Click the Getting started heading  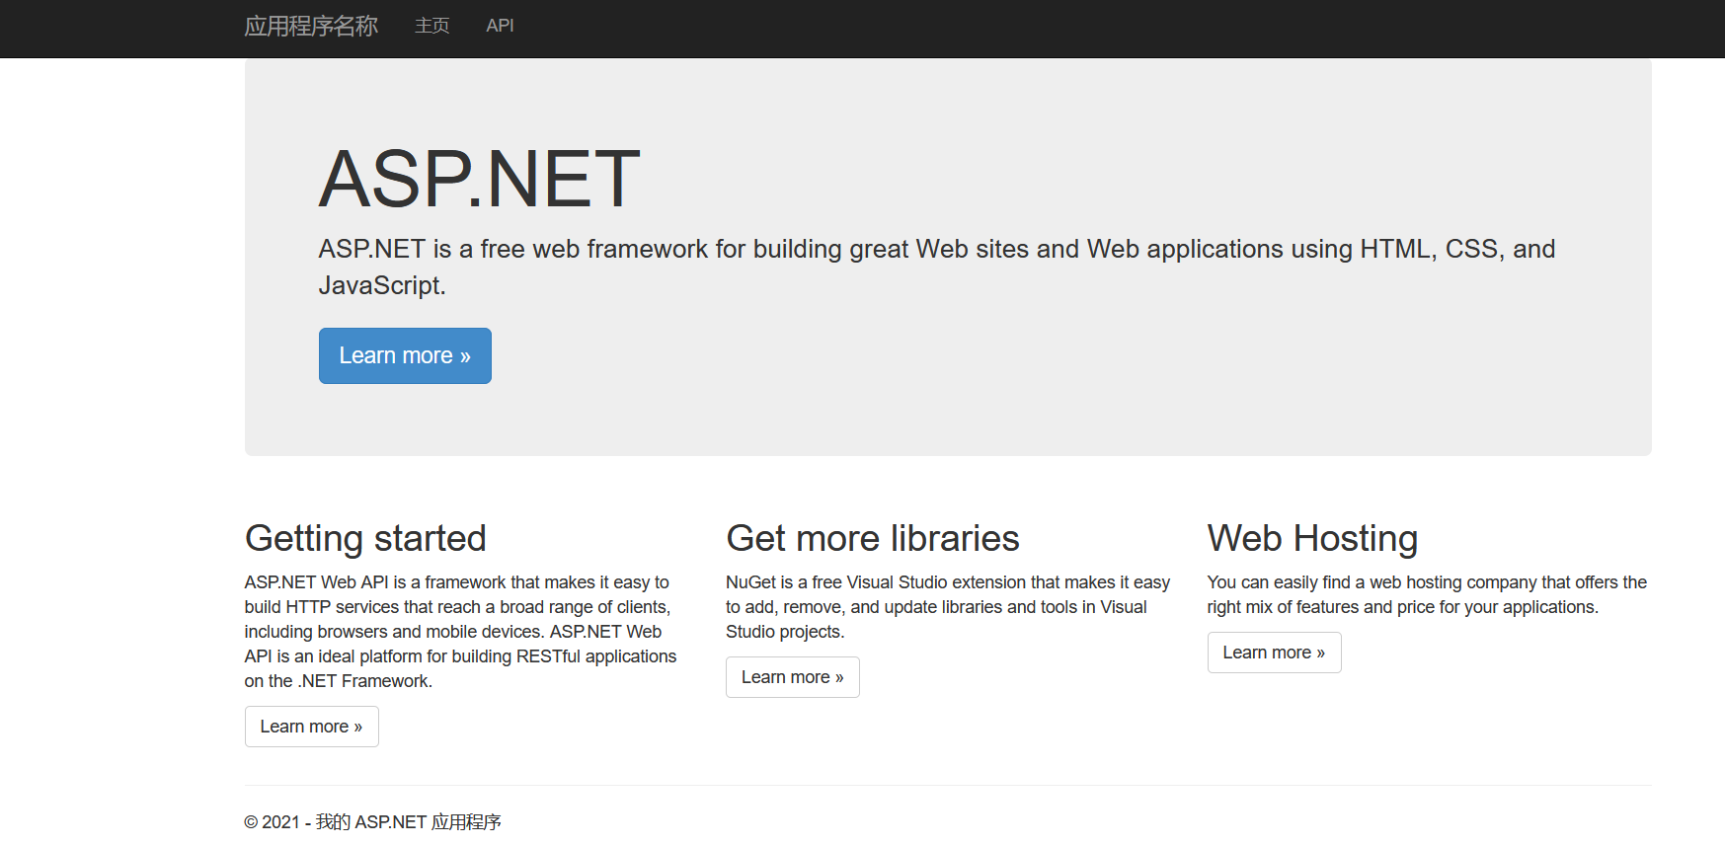coord(365,538)
